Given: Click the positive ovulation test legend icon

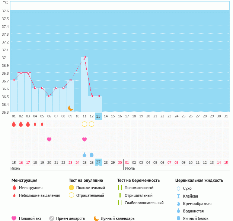Looking at the screenshot, I should (72, 188).
